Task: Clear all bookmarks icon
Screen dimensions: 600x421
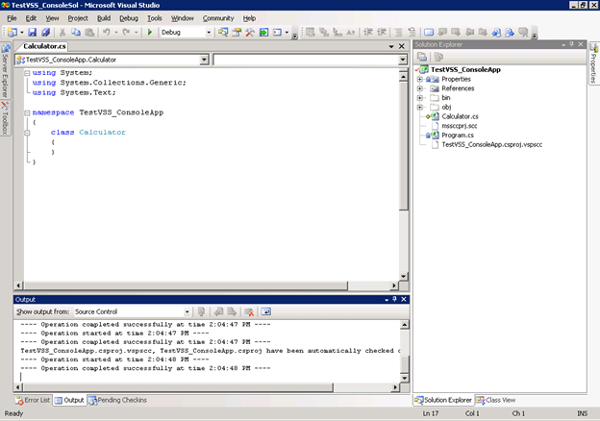Action: pyautogui.click(x=523, y=33)
